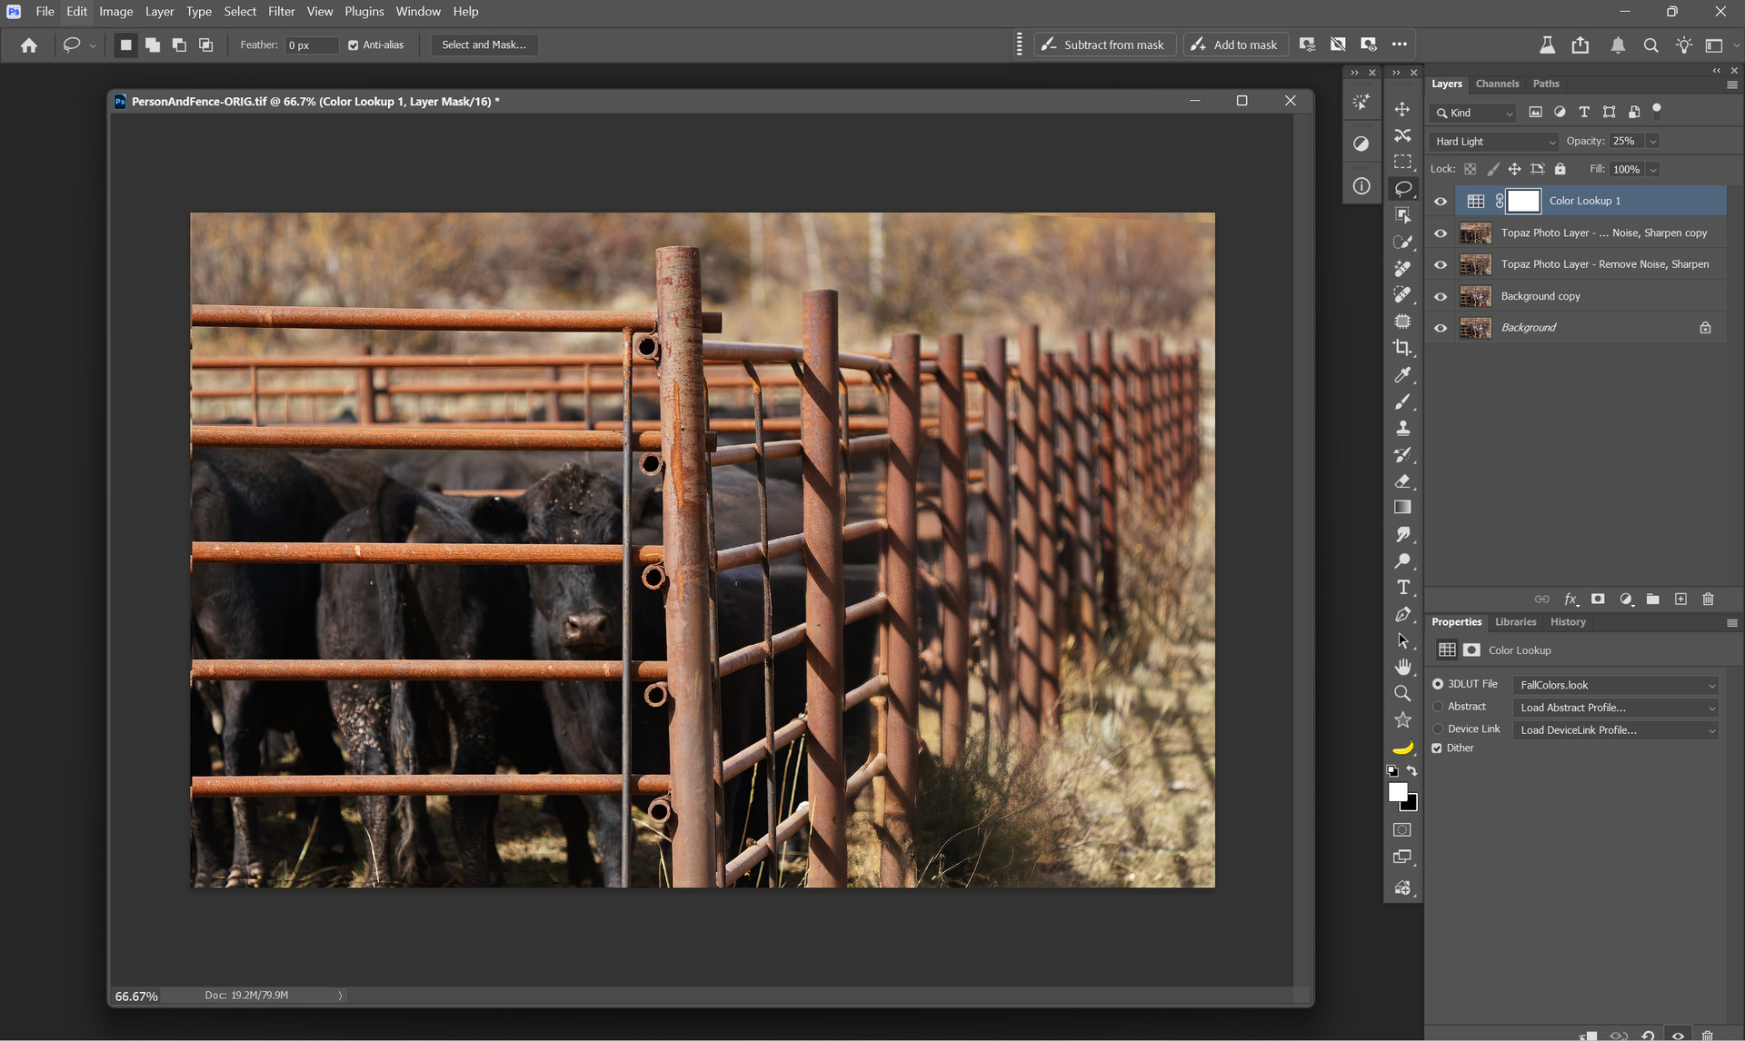Click the Select and Mask button
1745x1041 pixels.
point(484,45)
